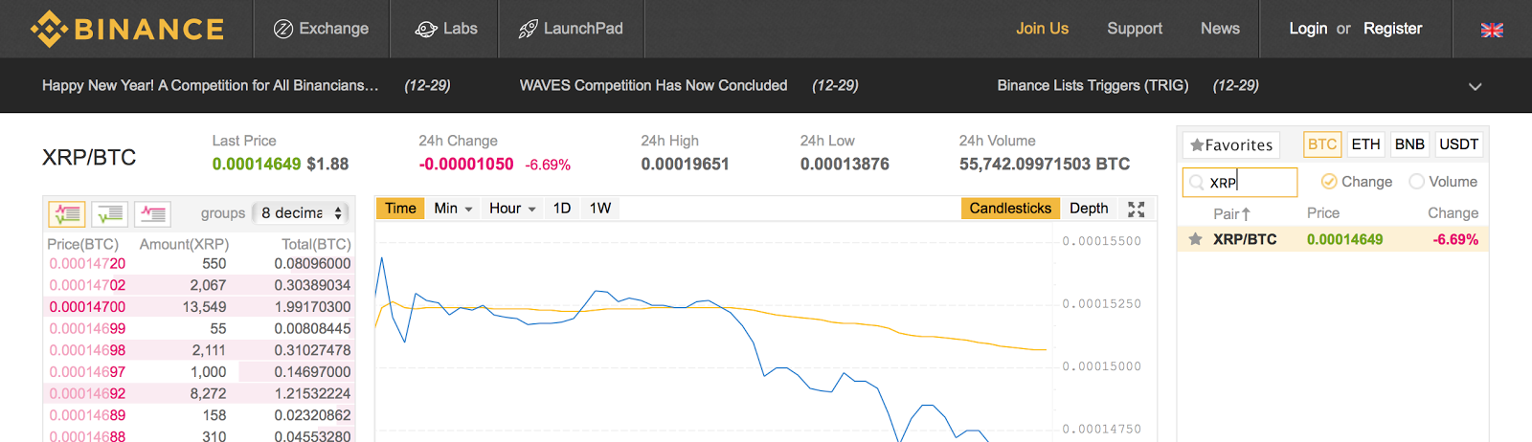Open the Exchange menu

(321, 29)
